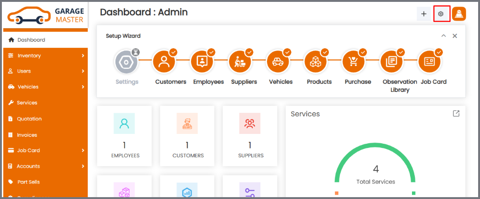Go to Quotation in the sidebar

tap(29, 119)
